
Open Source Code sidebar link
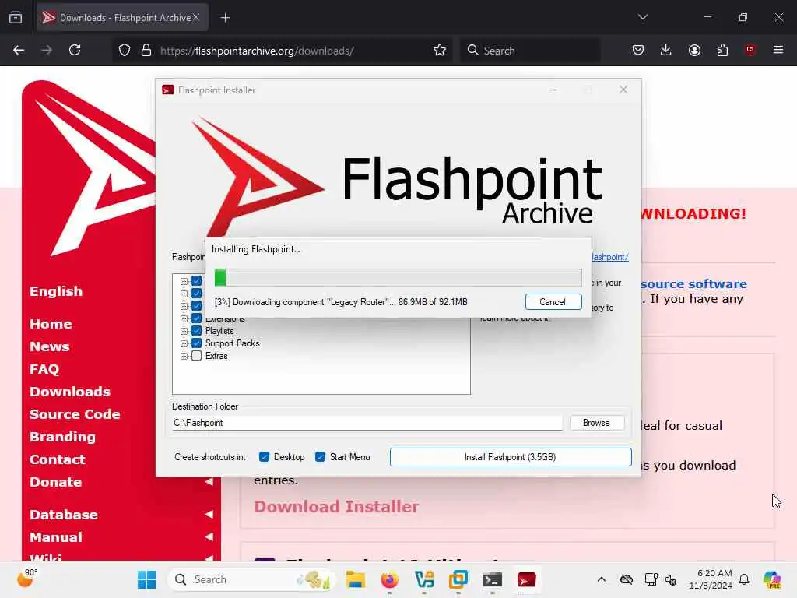[75, 414]
